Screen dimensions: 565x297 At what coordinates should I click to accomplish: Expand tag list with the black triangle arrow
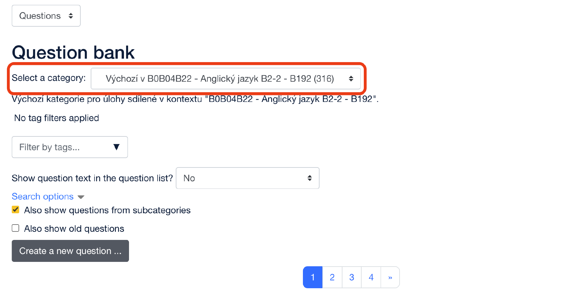coord(116,147)
